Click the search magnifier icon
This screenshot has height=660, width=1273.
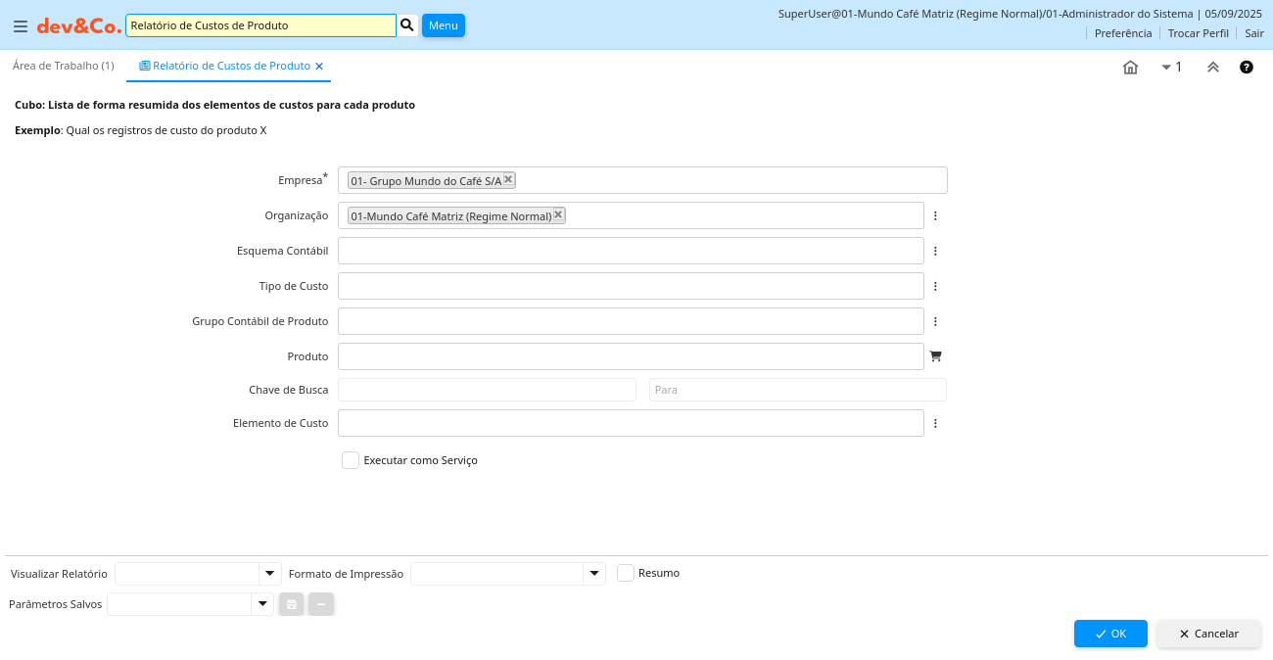407,25
